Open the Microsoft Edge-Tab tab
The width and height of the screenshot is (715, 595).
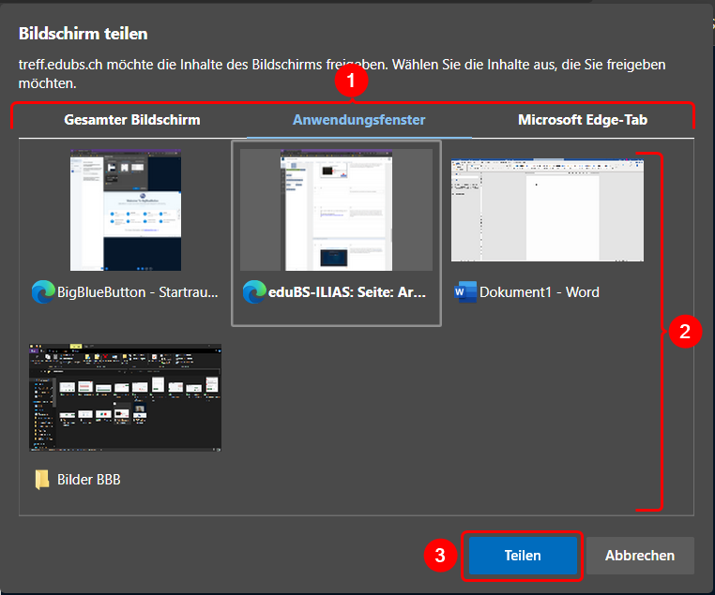[x=583, y=120]
